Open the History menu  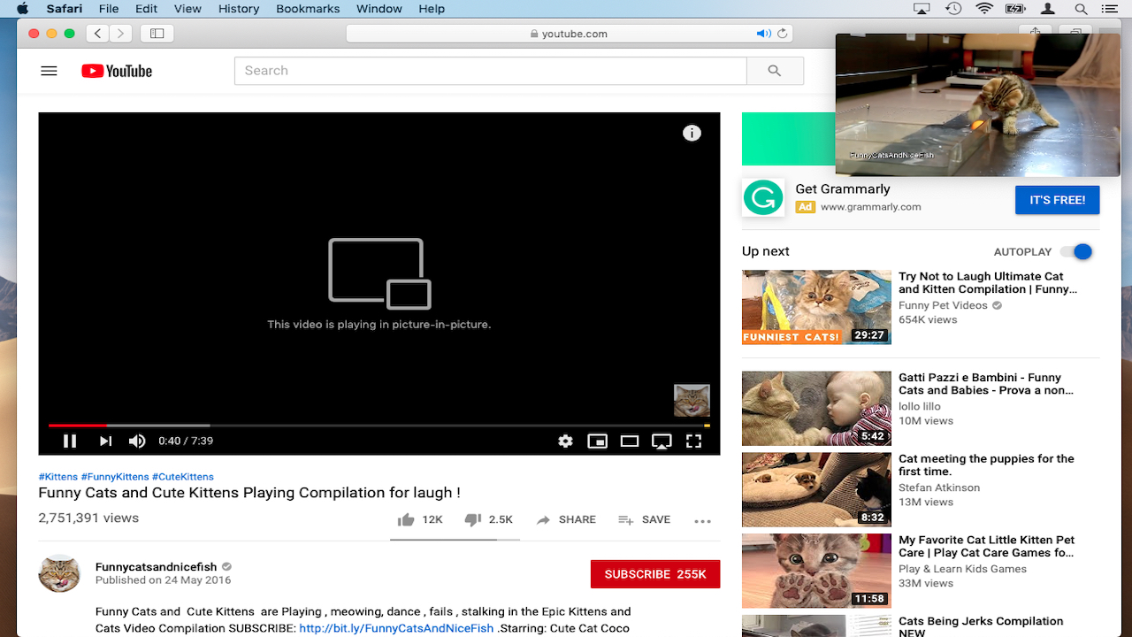tap(238, 9)
